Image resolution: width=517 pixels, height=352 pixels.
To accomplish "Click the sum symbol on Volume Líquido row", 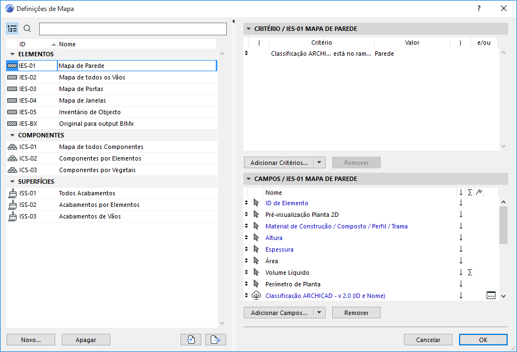I will 470,273.
